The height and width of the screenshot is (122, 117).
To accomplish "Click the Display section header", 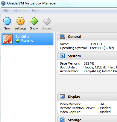I will pyautogui.click(x=87, y=97).
